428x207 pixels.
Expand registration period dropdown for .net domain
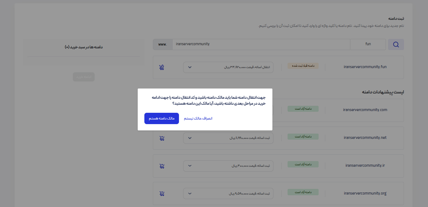pyautogui.click(x=228, y=138)
